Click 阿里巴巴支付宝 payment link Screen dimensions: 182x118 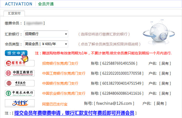tap(55, 104)
